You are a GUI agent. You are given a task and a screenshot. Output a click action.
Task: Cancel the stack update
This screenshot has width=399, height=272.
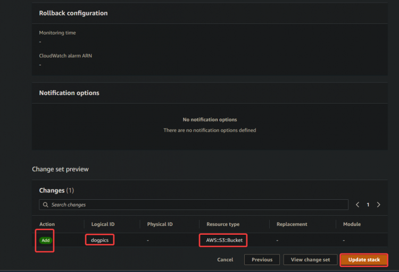225,260
